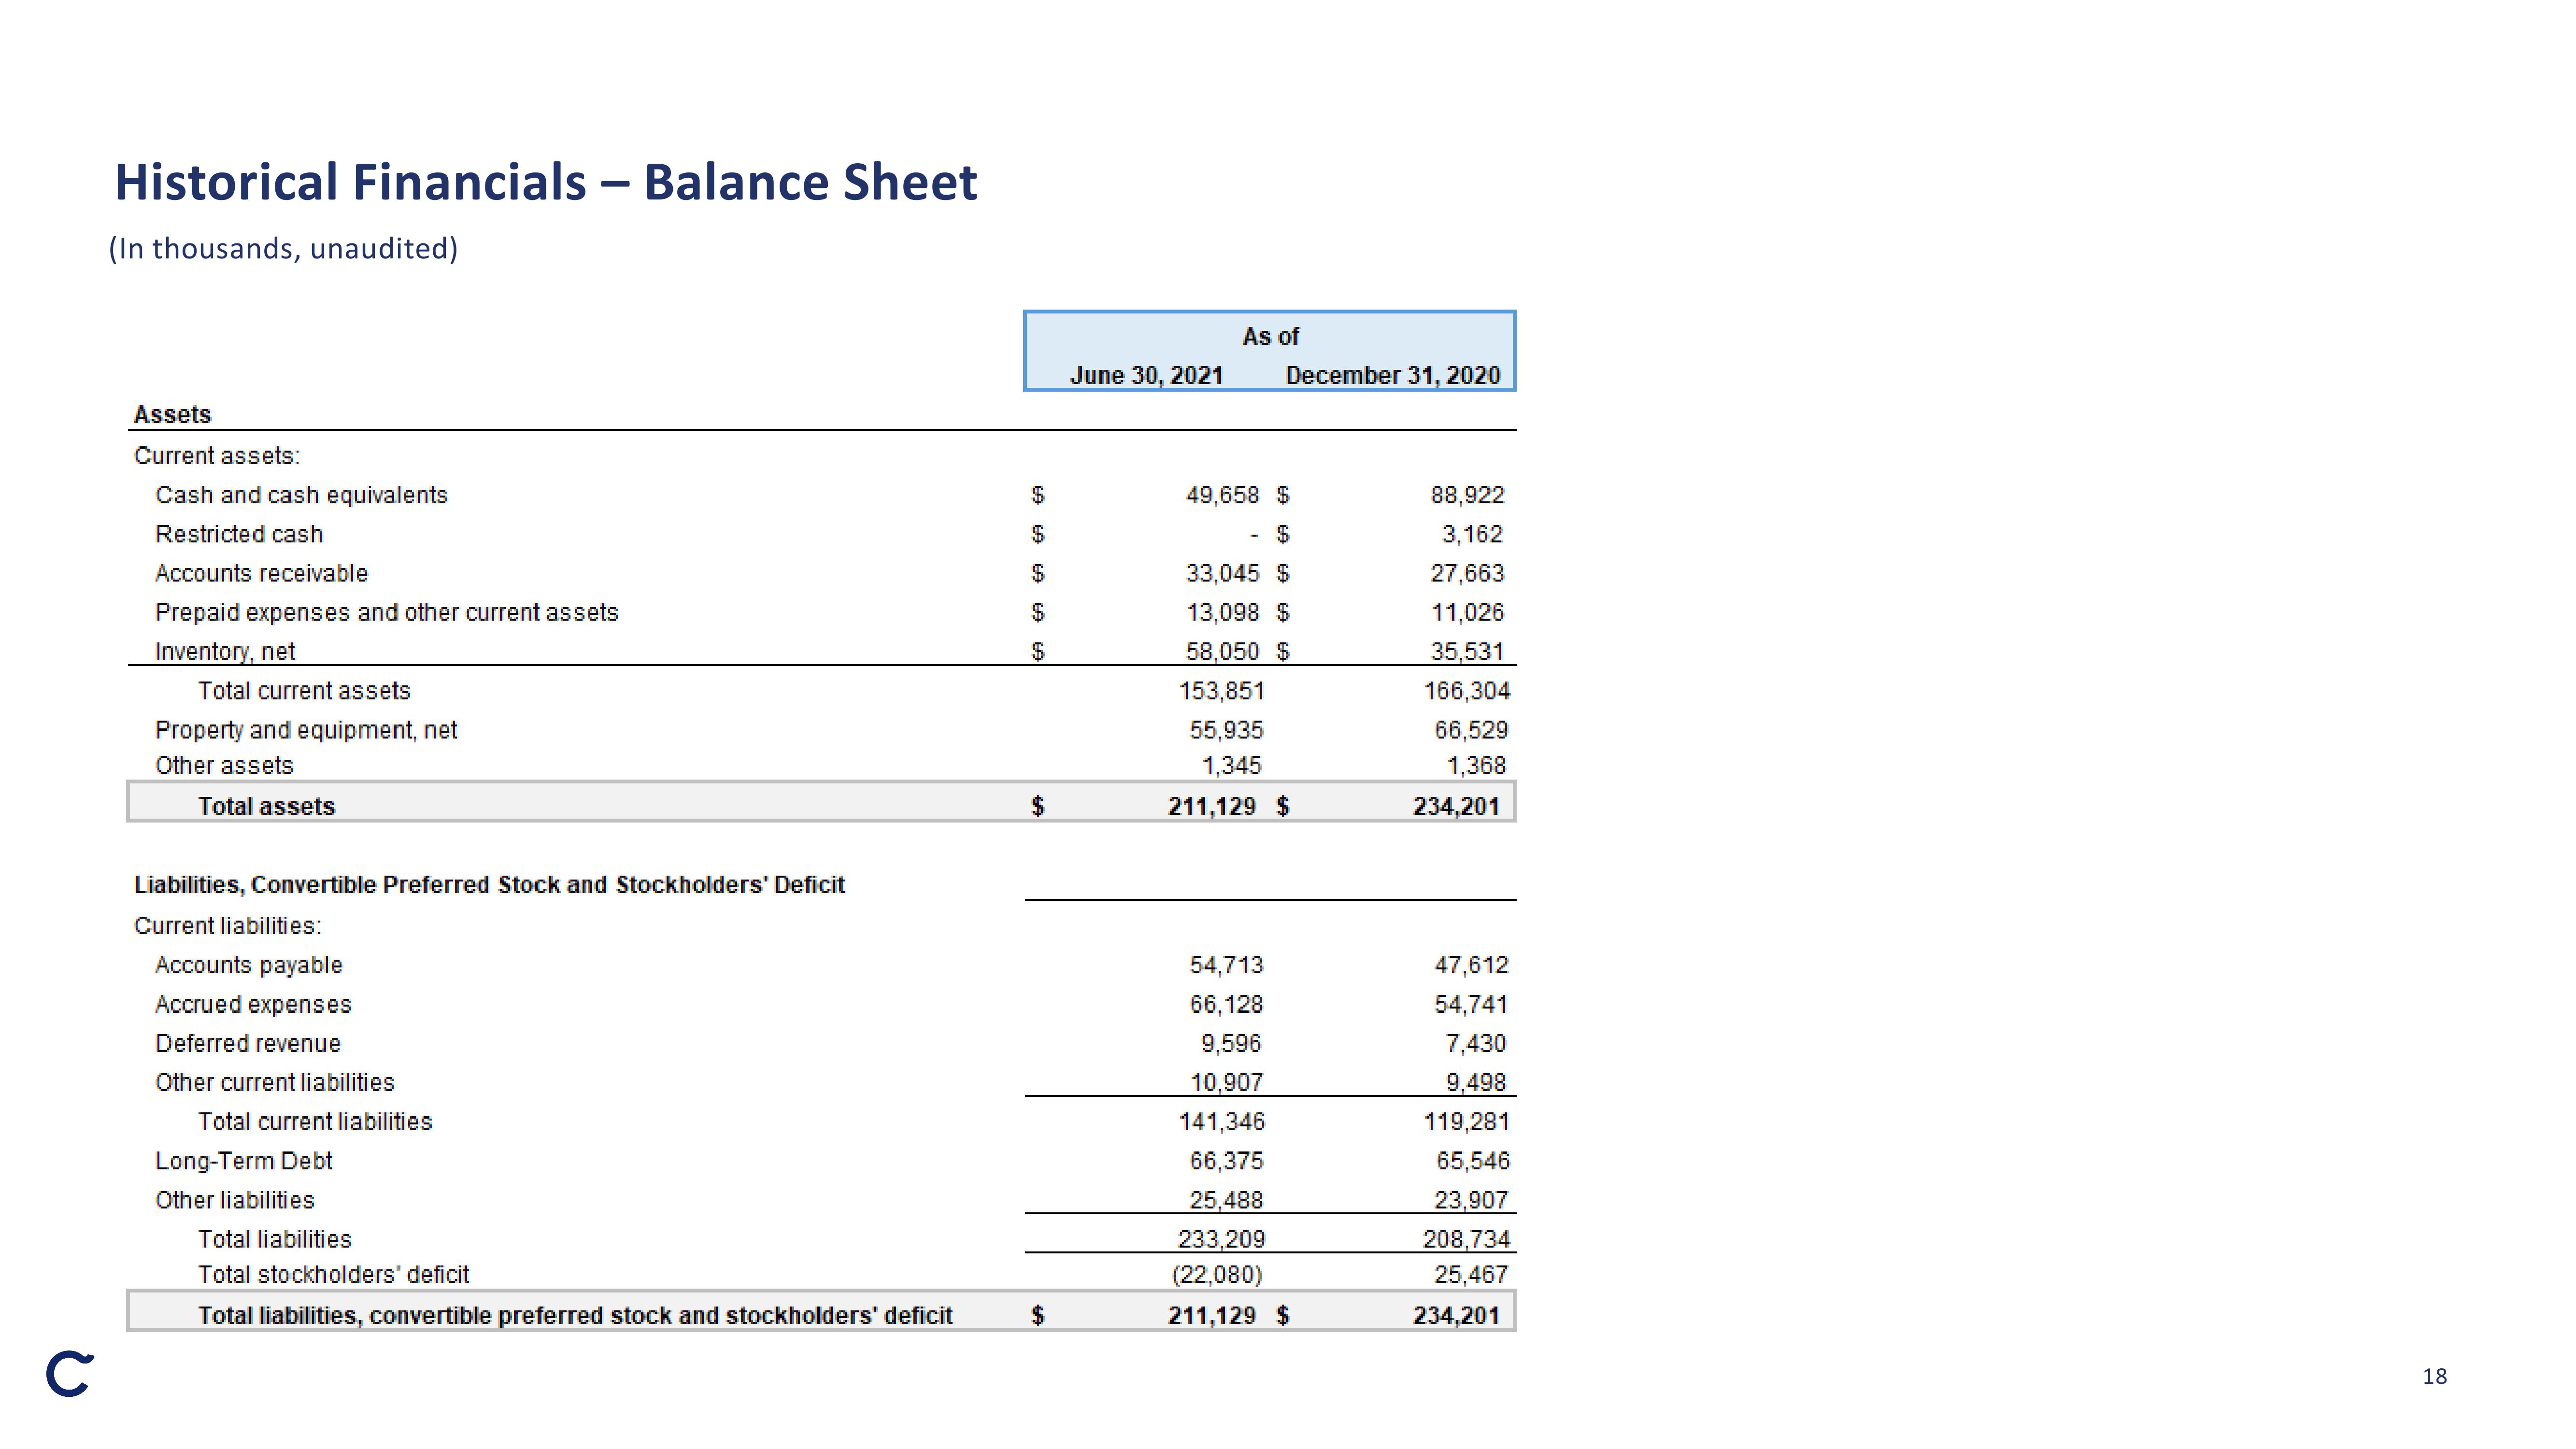
Task: Click the Liabilities, Convertible Preferred Stock heading
Action: click(x=489, y=885)
